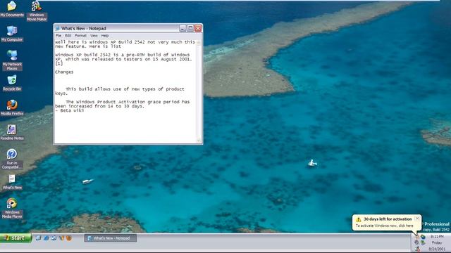The height and width of the screenshot is (253, 451).
Task: Click the '- Beta wiki' line in Notepad
Action: point(69,110)
